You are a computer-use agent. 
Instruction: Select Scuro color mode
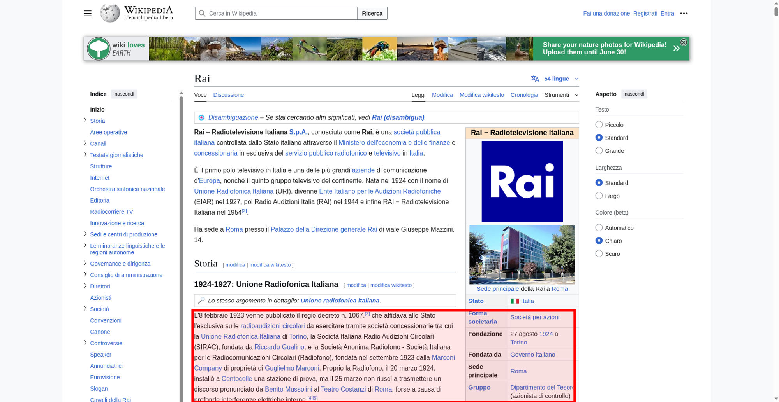click(599, 254)
